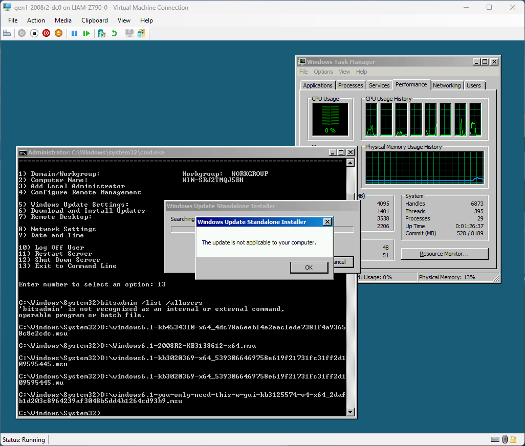The width and height of the screenshot is (525, 446).
Task: Close the Windows Update Standalone Installer message
Action: [x=327, y=222]
